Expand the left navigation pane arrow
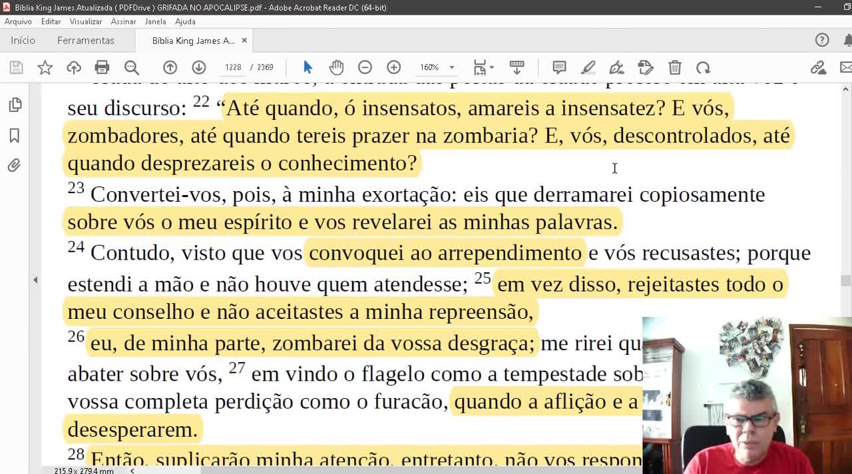Screen dimensions: 852x474 tap(35, 280)
